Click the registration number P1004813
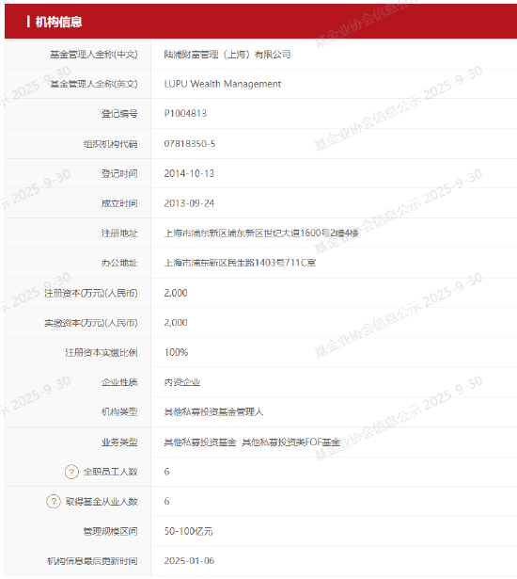The image size is (517, 579). pos(185,113)
